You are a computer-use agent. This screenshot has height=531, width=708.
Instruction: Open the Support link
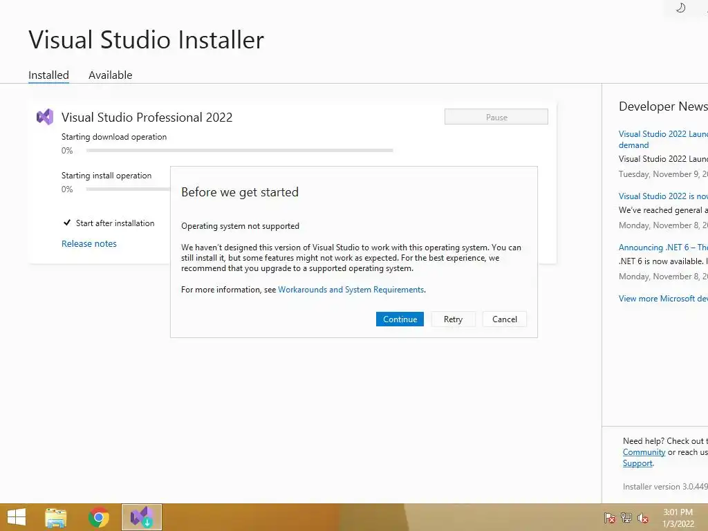coord(637,463)
